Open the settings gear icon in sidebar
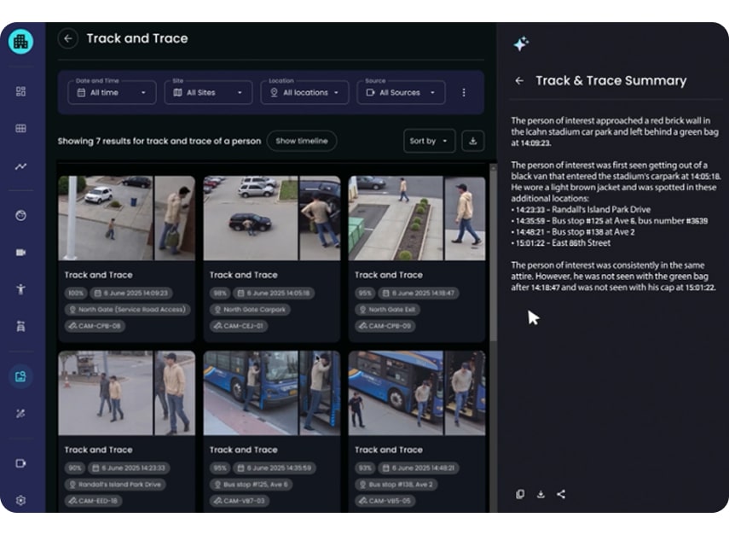 [x=20, y=501]
